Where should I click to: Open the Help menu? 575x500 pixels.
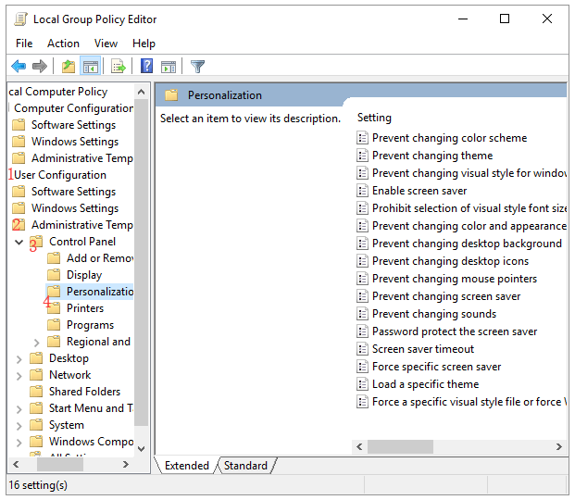(144, 44)
